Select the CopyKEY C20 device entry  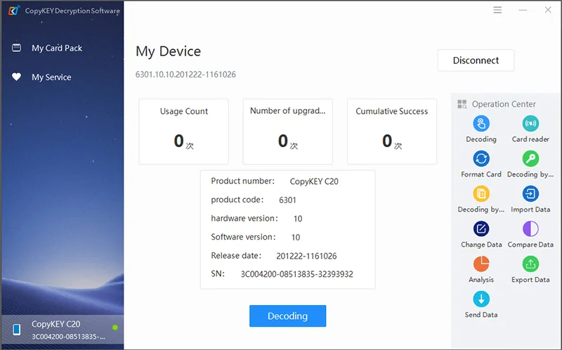[63, 330]
